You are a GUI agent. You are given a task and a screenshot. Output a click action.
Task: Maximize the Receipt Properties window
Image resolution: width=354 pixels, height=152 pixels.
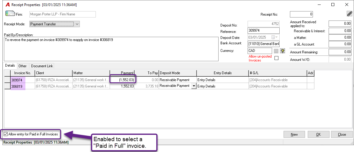tap(333, 5)
